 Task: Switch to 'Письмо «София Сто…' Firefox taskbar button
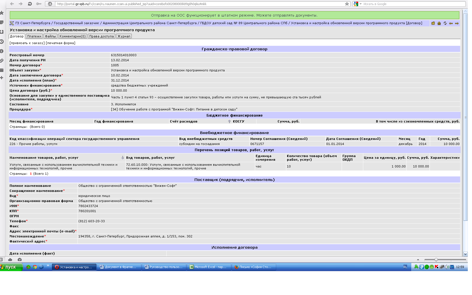click(253, 267)
